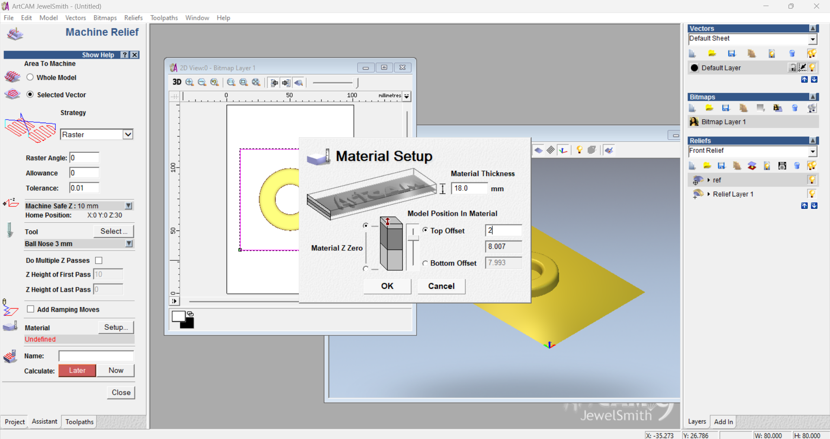
Task: Toggle visibility of Relief Layer 1
Action: [812, 194]
